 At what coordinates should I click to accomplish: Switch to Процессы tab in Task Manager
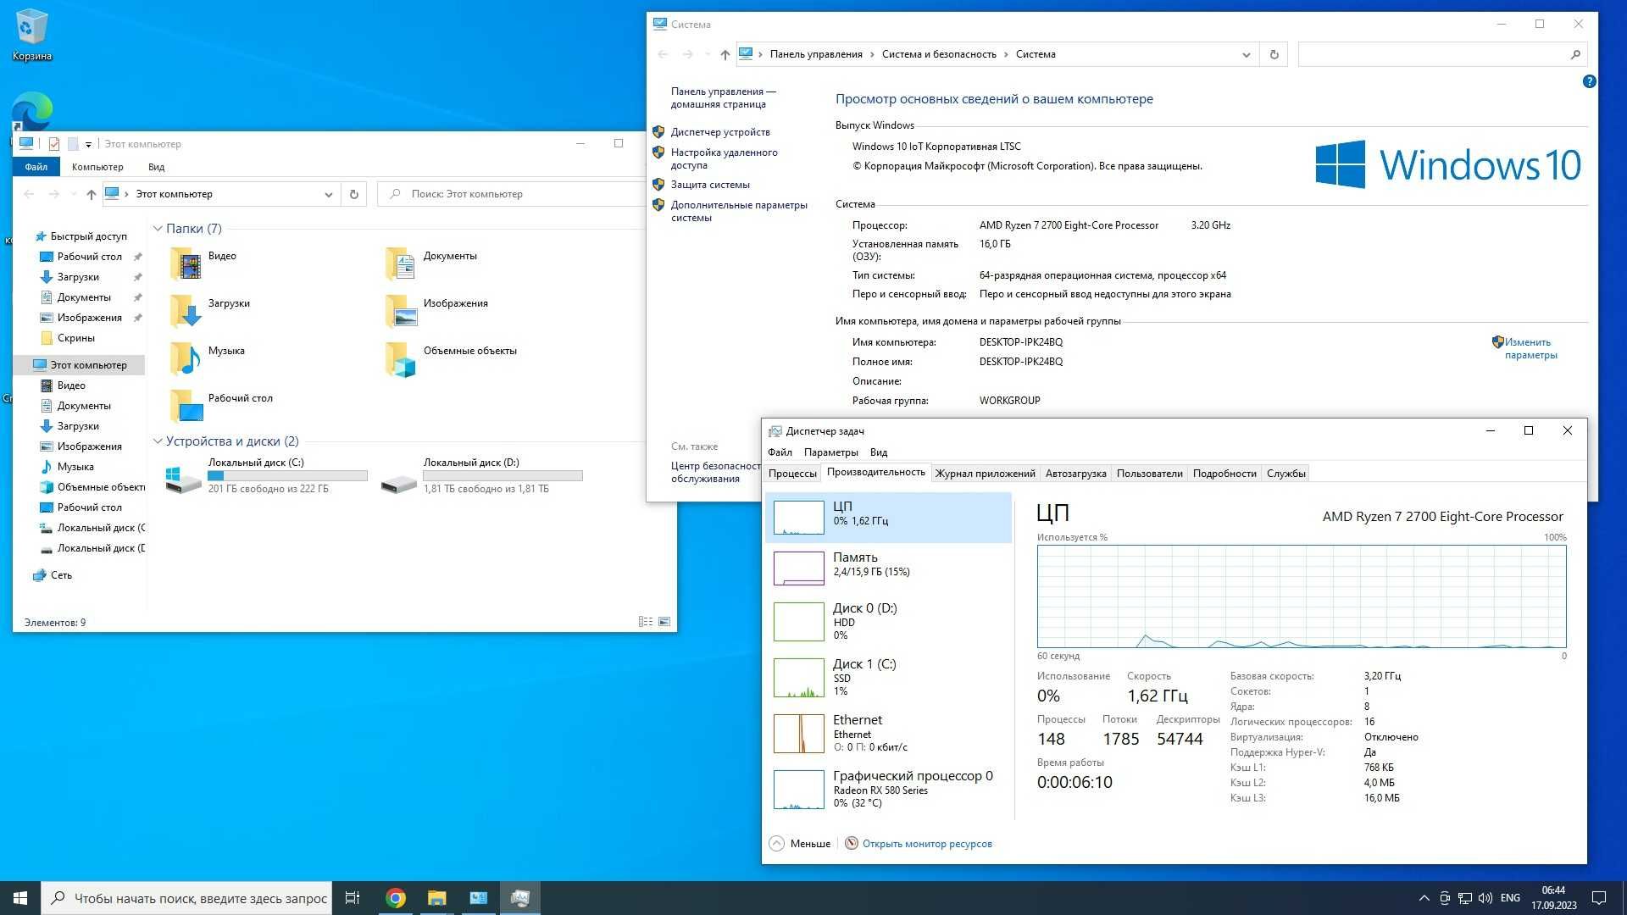tap(792, 474)
